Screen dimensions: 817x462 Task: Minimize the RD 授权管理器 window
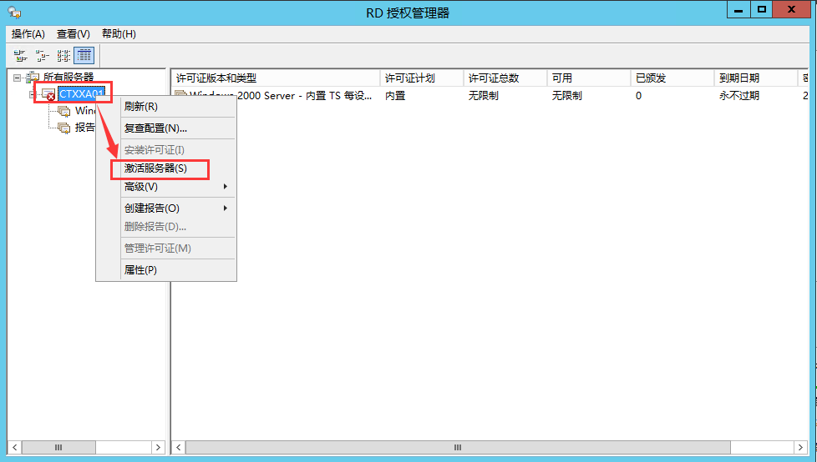[x=738, y=10]
